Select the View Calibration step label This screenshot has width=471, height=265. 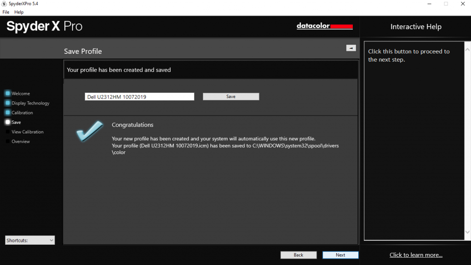(27, 132)
